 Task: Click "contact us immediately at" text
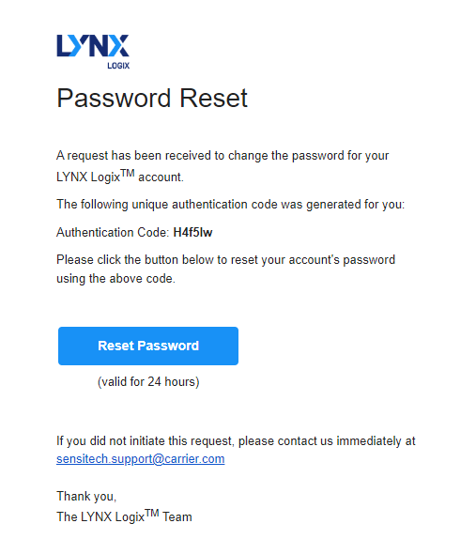pos(346,441)
